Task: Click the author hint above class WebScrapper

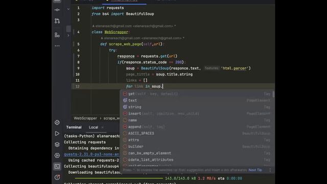Action: pyautogui.click(x=134, y=26)
